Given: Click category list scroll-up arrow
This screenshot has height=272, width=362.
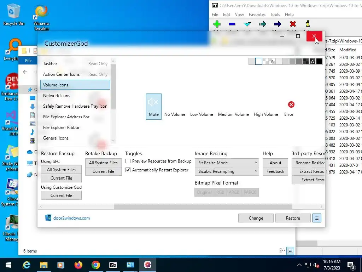Looking at the screenshot, I should 113,61.
